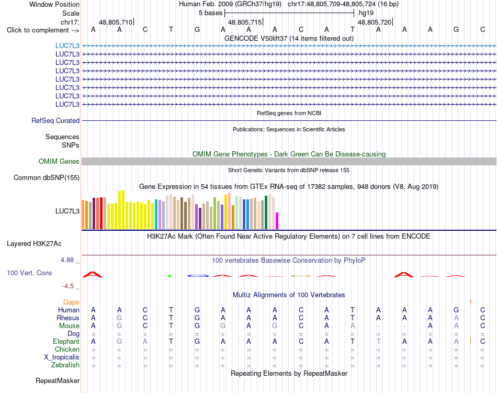Select the light-blue highlighted LUC7L3 transcript label
497x393 pixels.
67,46
